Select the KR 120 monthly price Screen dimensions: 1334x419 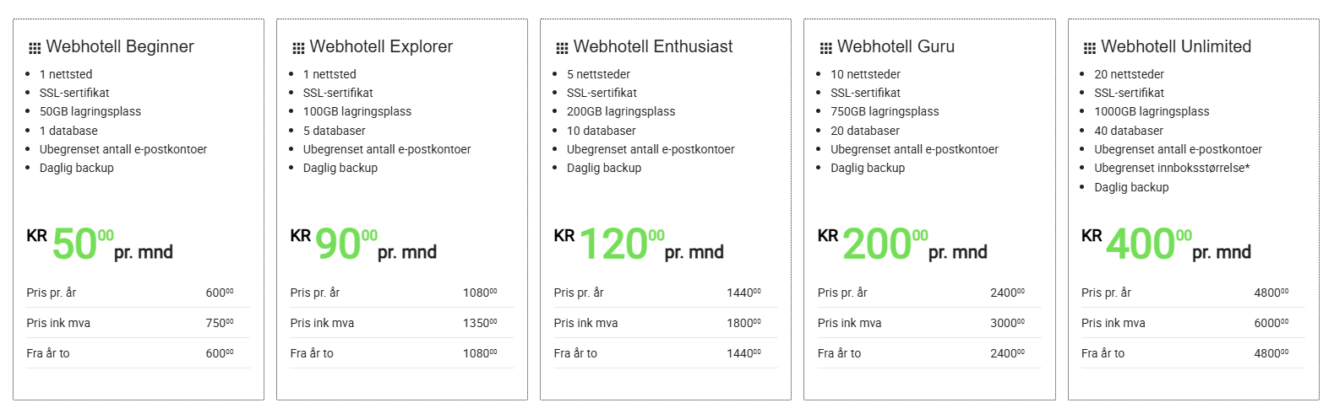coord(639,244)
